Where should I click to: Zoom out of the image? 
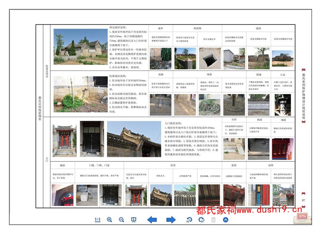tap(122, 220)
